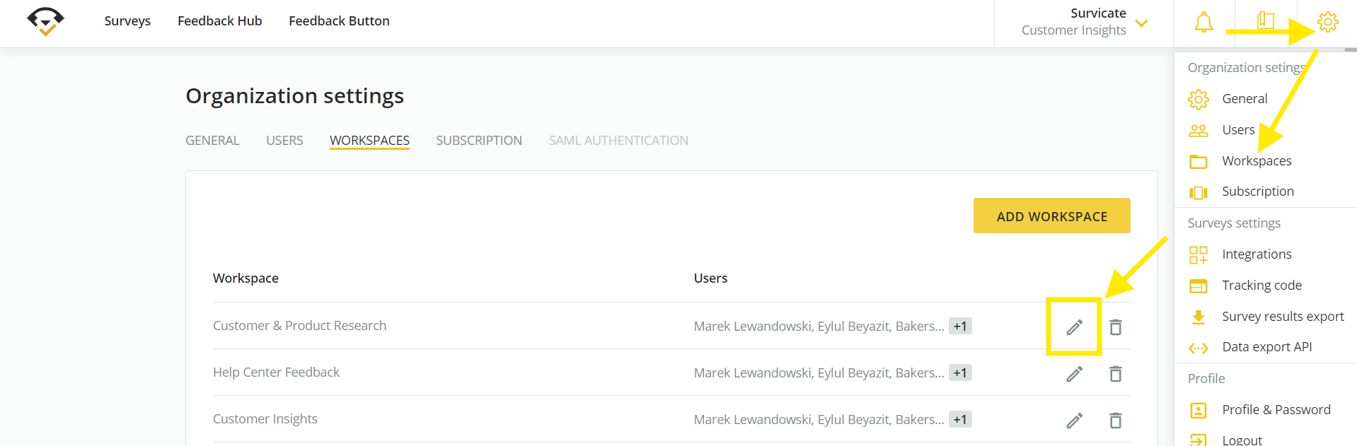Screen dimensions: 1357x446
Task: Switch to the SUBSCRIPTION tab
Action: (479, 141)
